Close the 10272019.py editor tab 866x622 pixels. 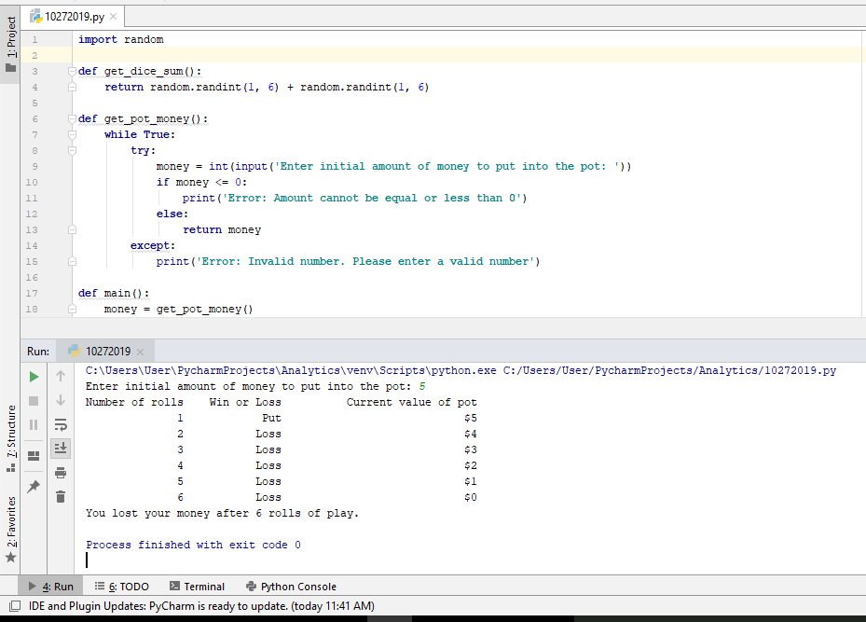coord(113,17)
